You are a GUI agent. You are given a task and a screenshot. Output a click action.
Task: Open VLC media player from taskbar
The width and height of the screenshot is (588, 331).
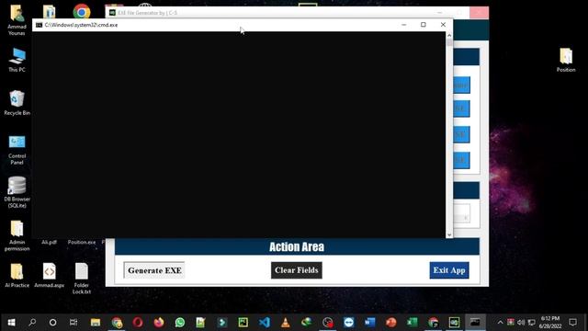(286, 323)
